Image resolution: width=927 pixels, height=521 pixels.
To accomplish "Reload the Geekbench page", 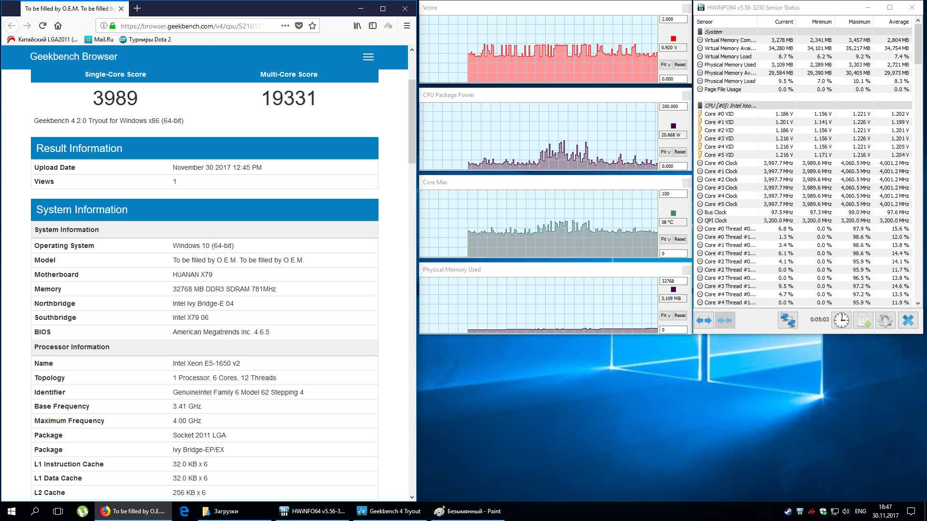I will pyautogui.click(x=42, y=26).
